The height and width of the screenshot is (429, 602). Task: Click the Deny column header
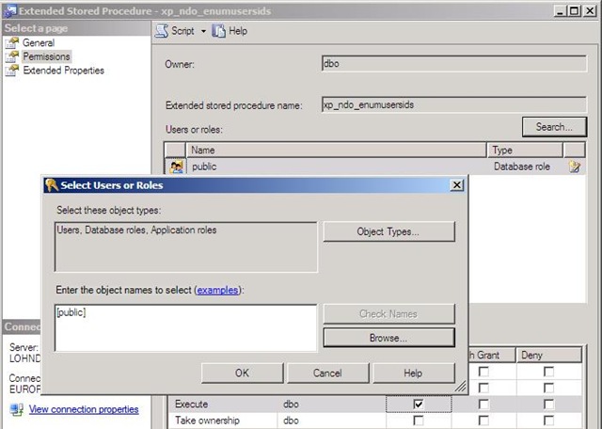click(549, 355)
